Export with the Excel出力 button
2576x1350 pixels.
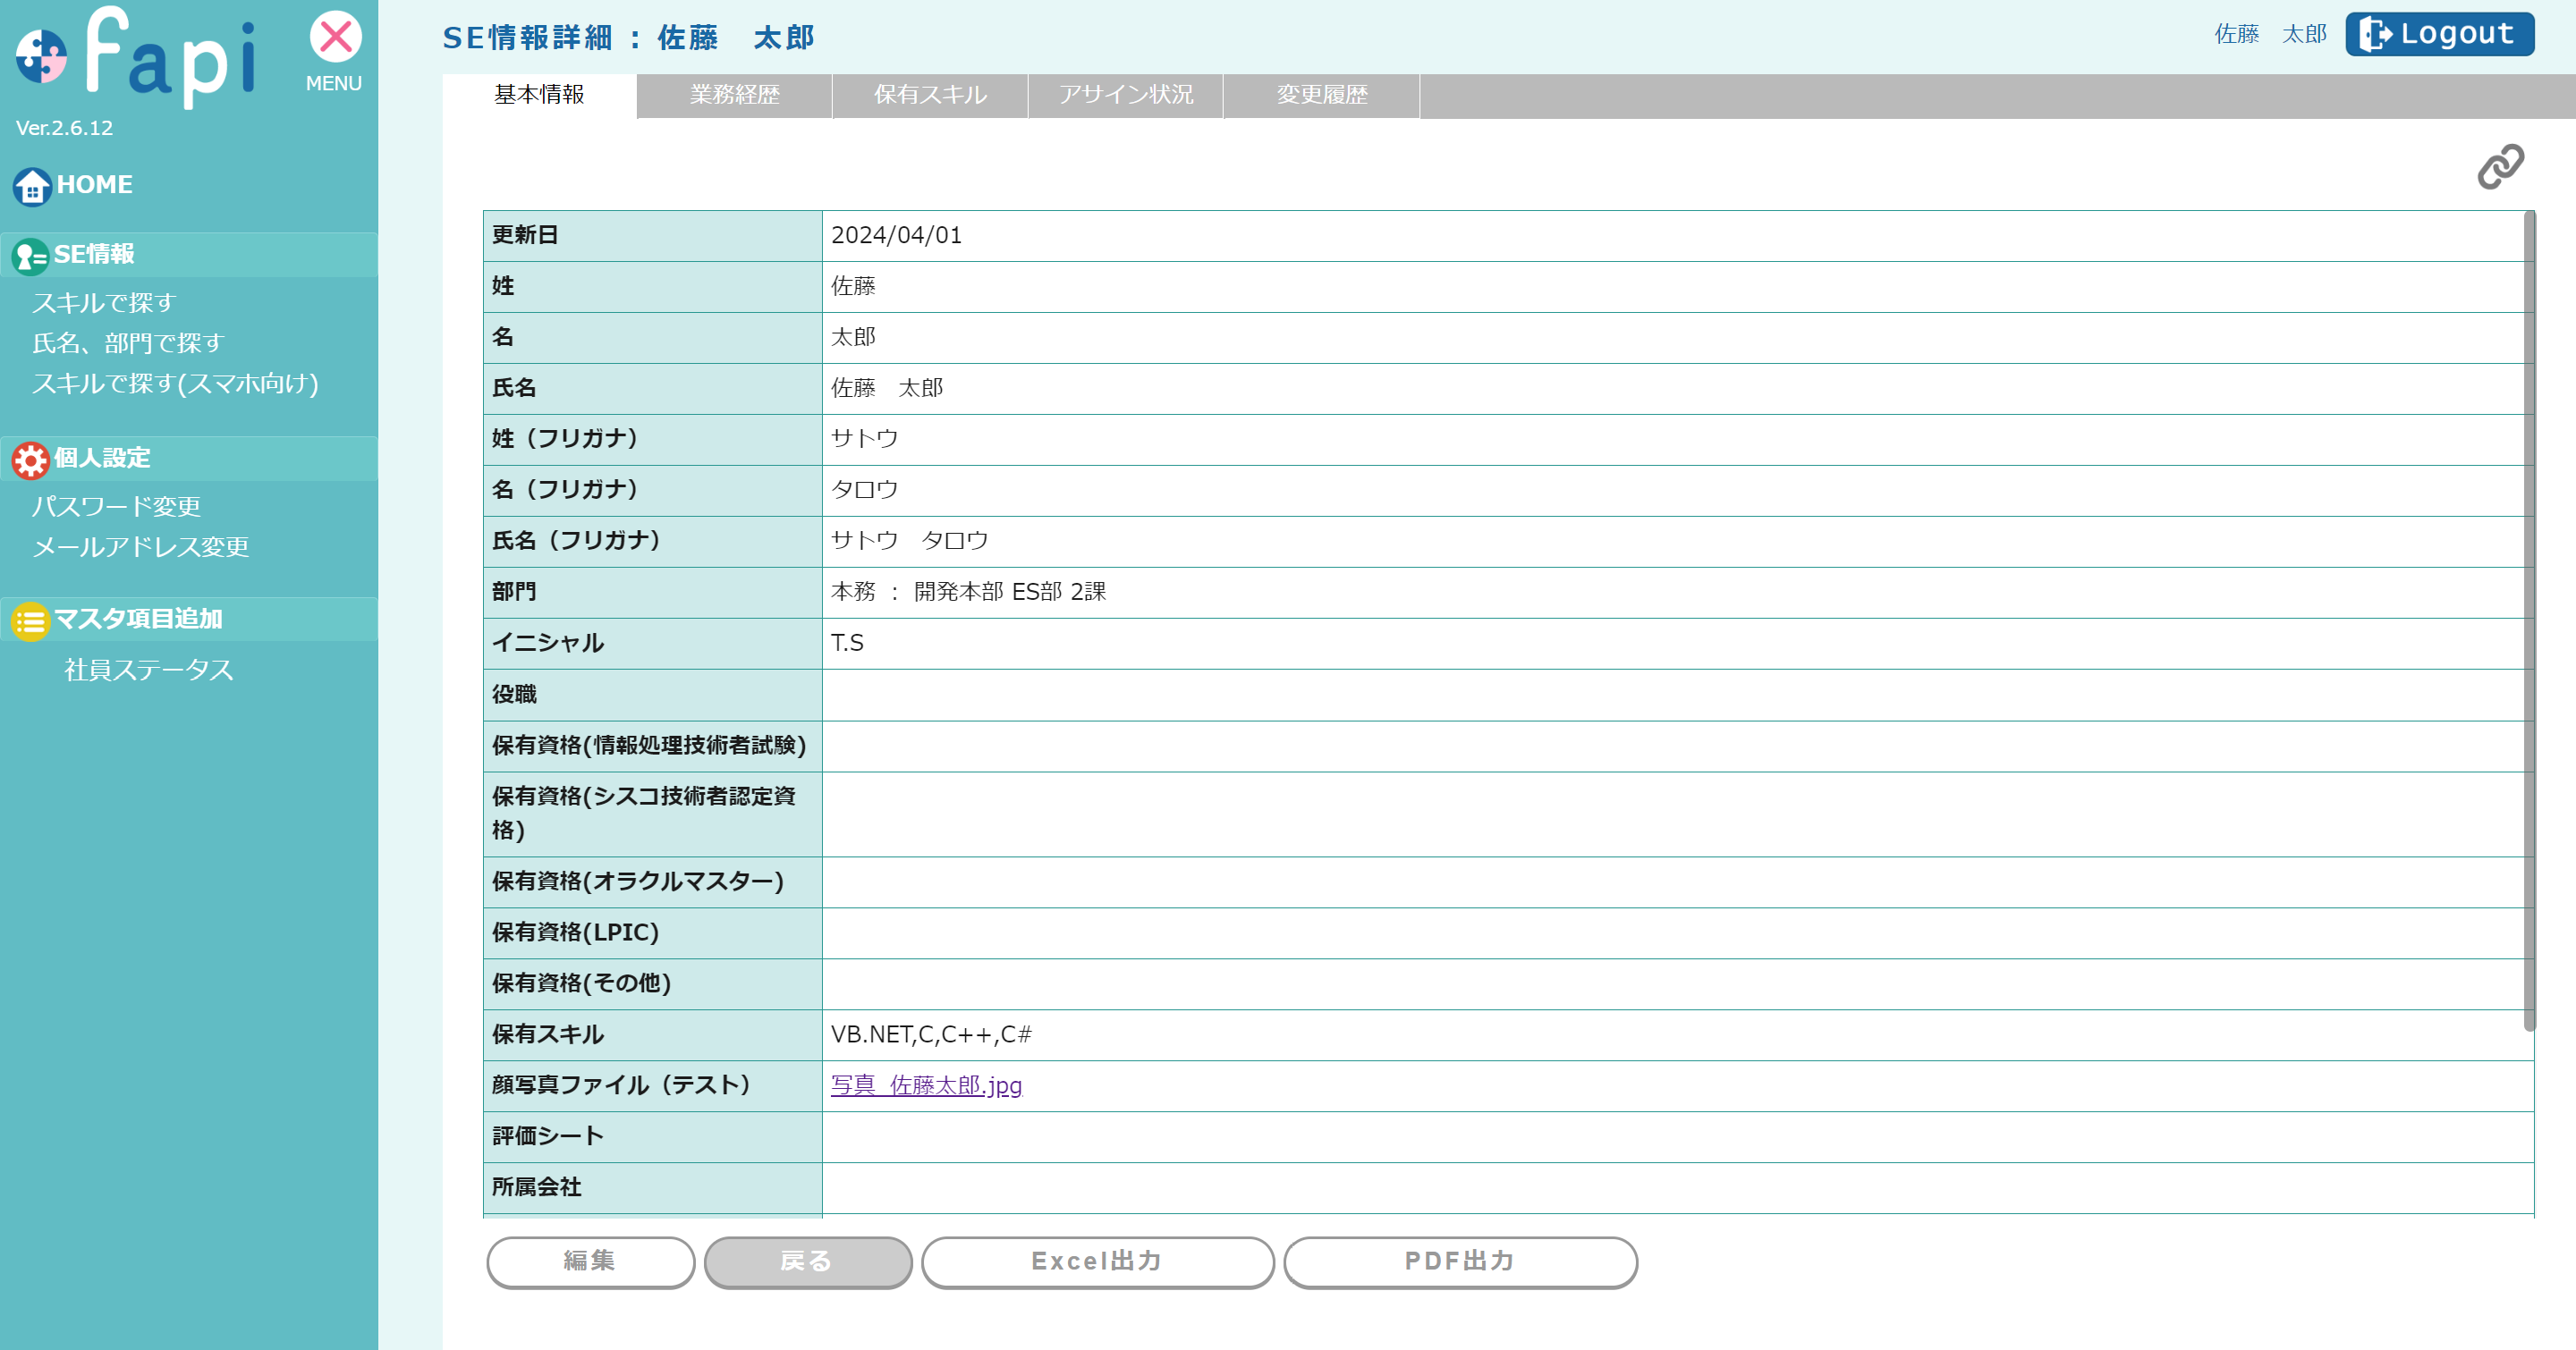1097,1261
